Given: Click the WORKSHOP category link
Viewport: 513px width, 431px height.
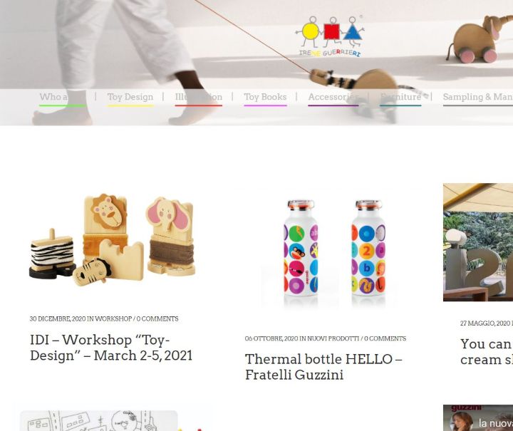Looking at the screenshot, I should point(113,319).
